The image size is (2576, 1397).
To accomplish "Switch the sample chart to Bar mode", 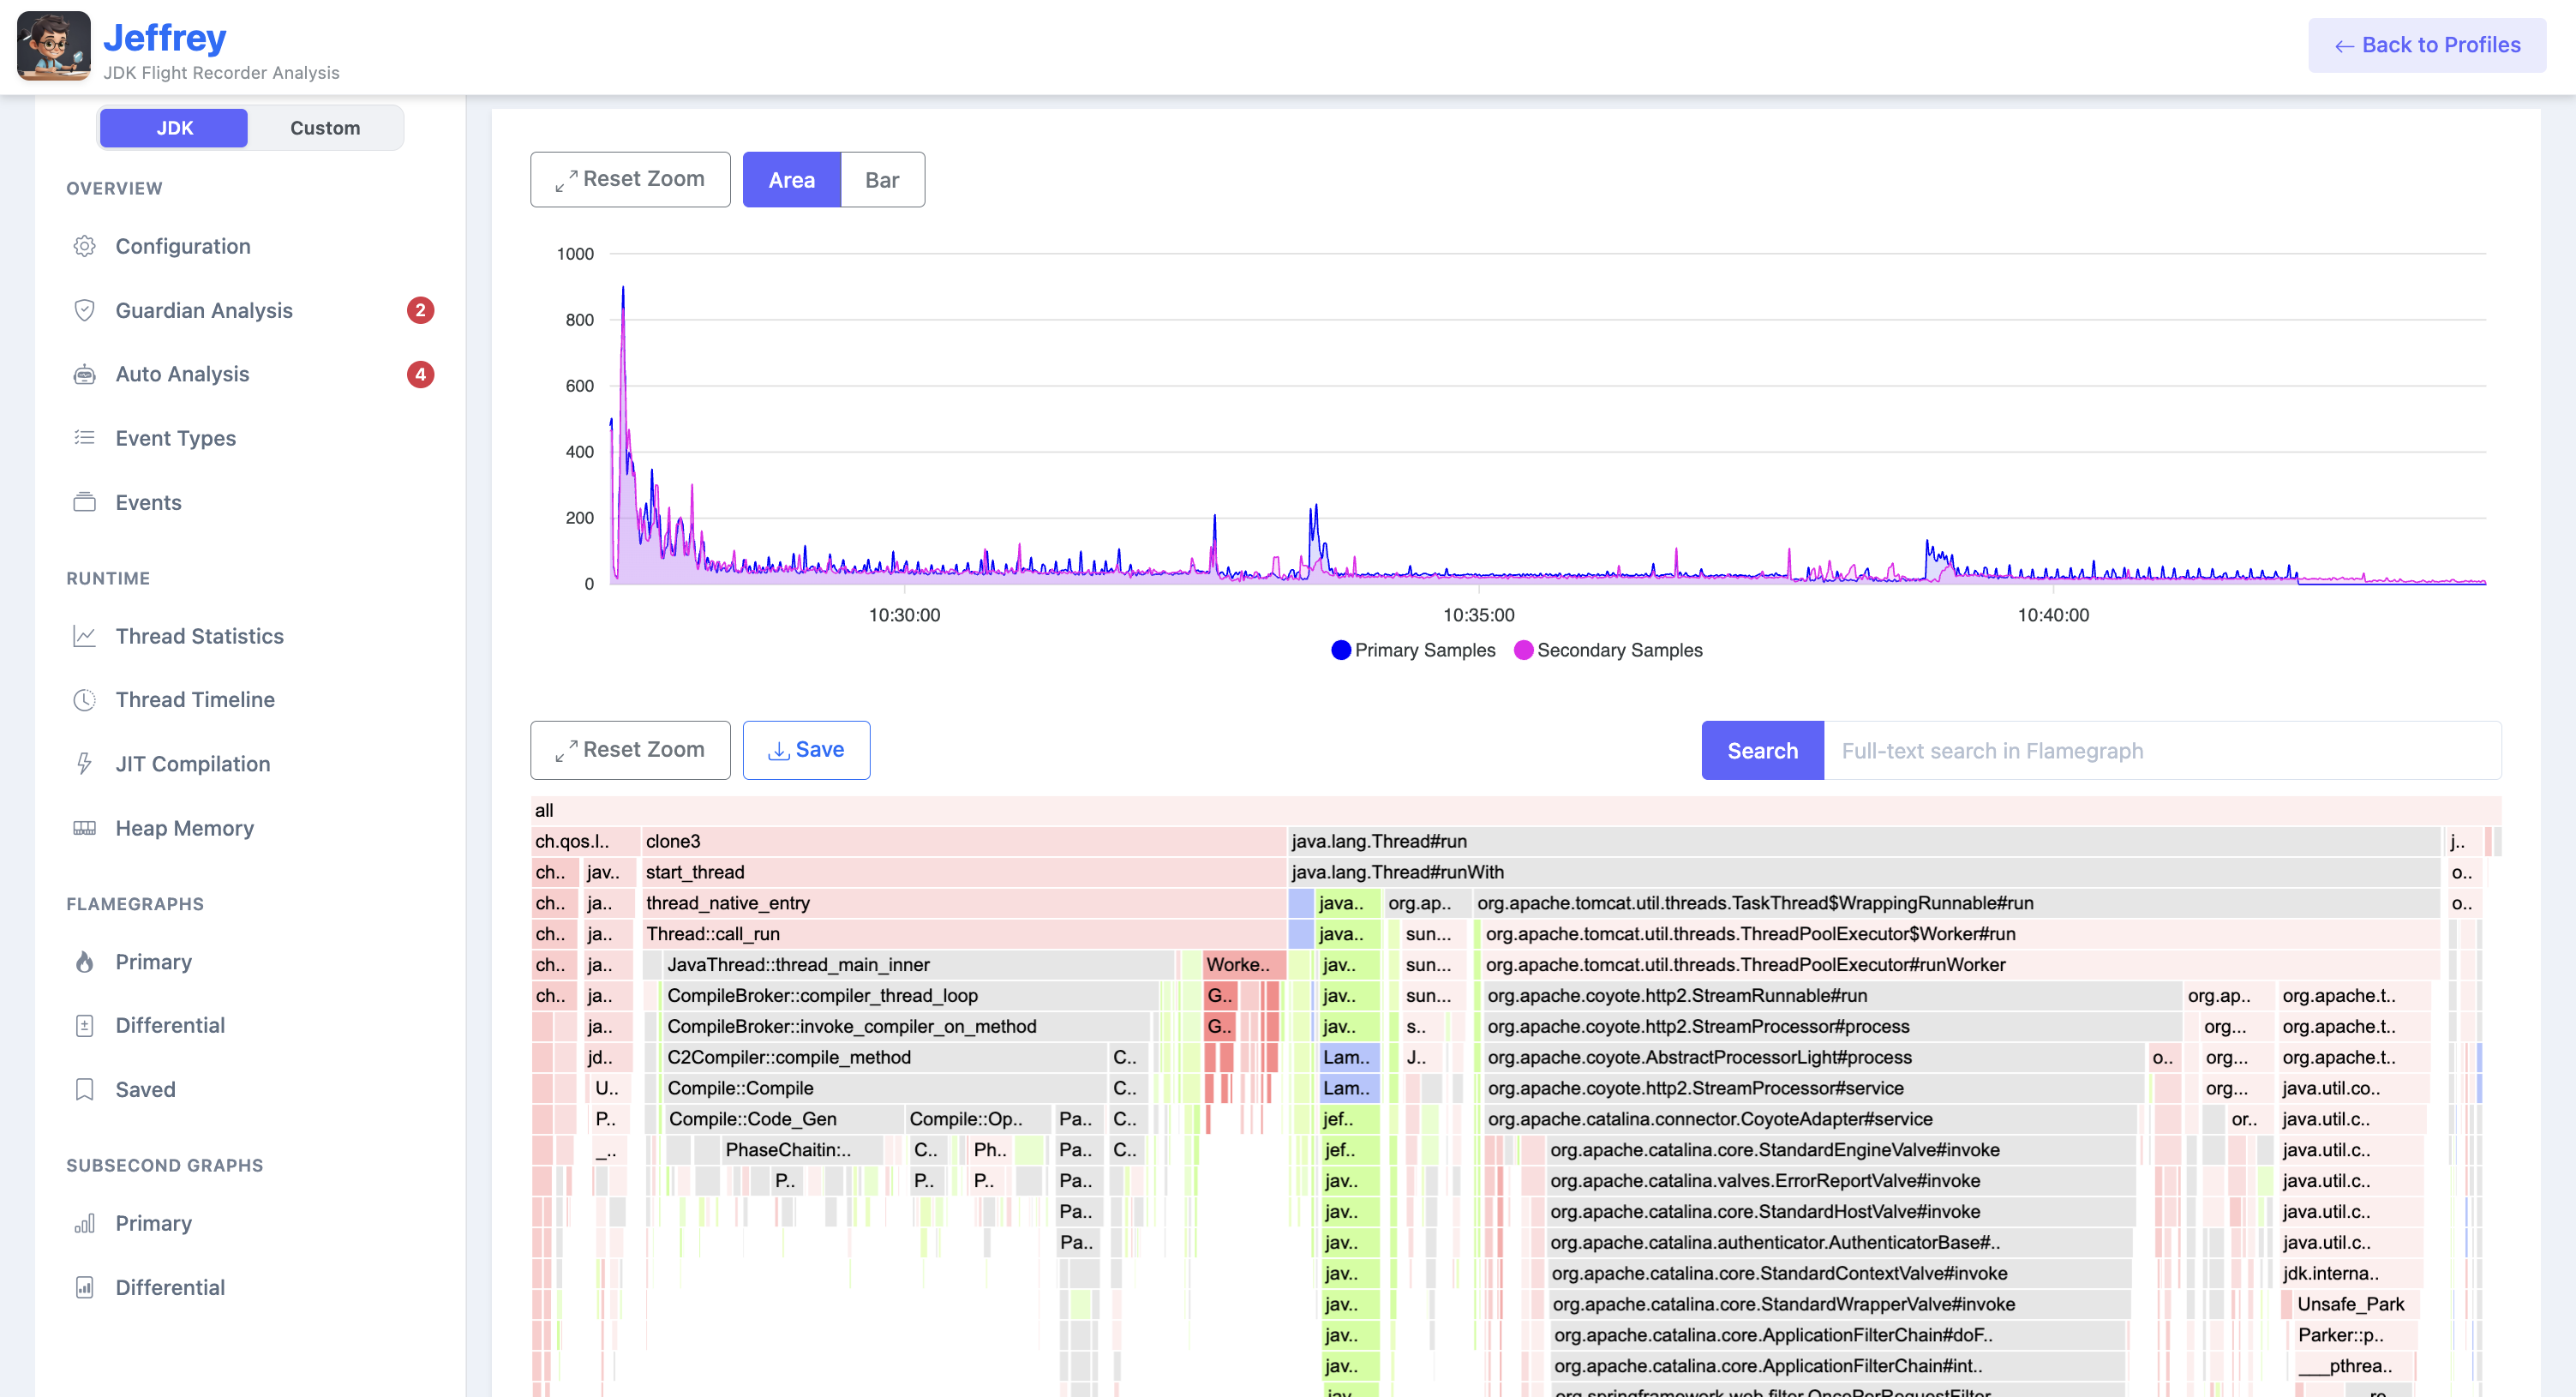I will click(x=881, y=180).
